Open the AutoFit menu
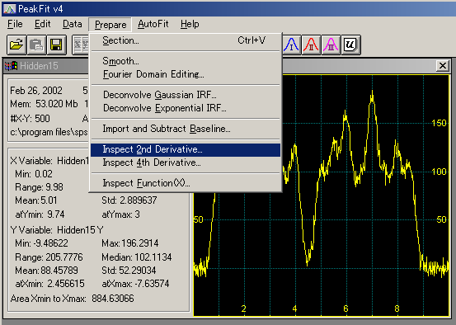Viewport: 456px width, 325px height. tap(153, 24)
